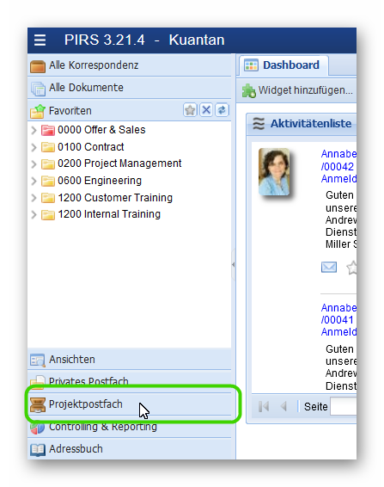Viewport: 384px width, 487px height.
Task: Click the Dashboard tab grid icon
Action: coord(251,65)
